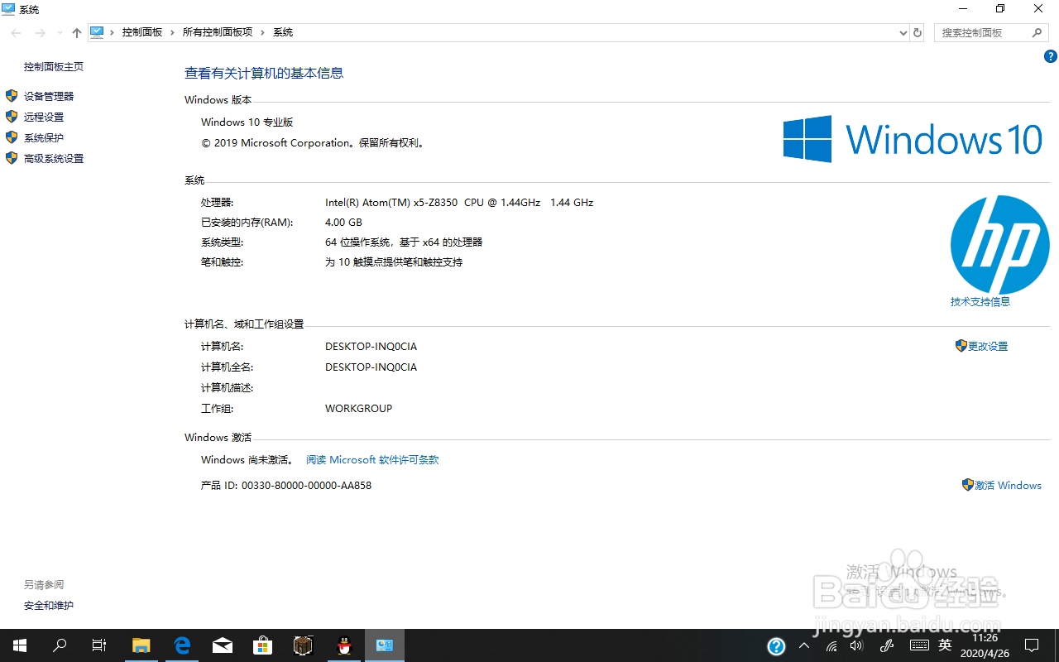
Task: Open the volume speaker tray icon
Action: (x=857, y=645)
